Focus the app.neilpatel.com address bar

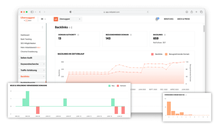click(x=111, y=12)
